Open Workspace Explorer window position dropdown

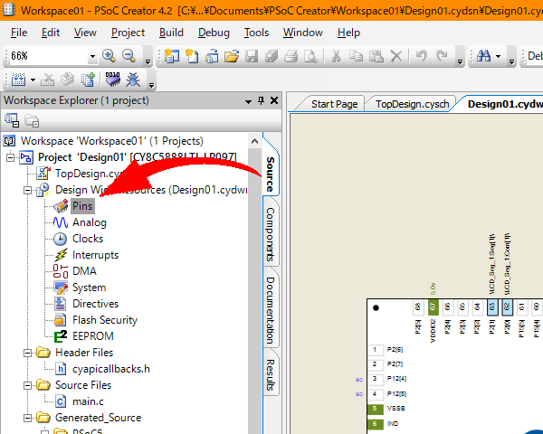pyautogui.click(x=248, y=101)
